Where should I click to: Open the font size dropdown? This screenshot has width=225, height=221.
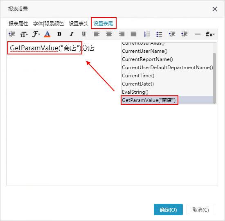coord(24,34)
